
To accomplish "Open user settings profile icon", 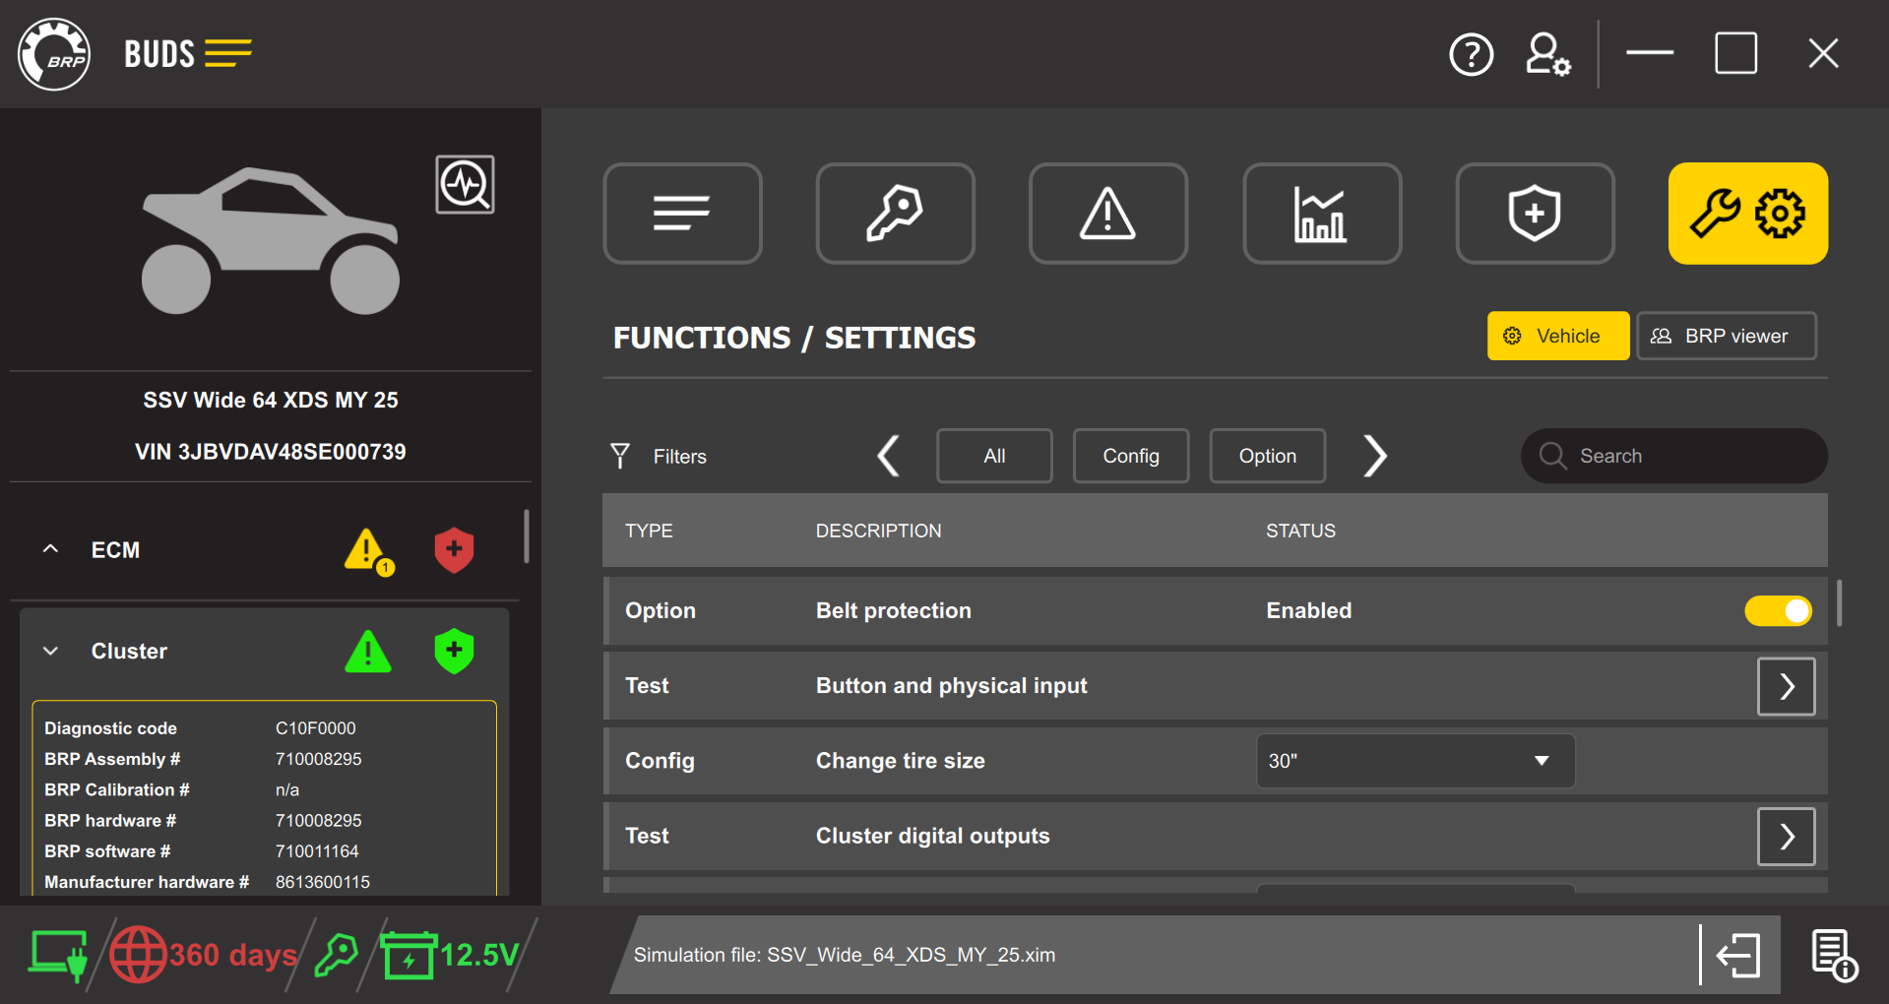I will pyautogui.click(x=1546, y=54).
